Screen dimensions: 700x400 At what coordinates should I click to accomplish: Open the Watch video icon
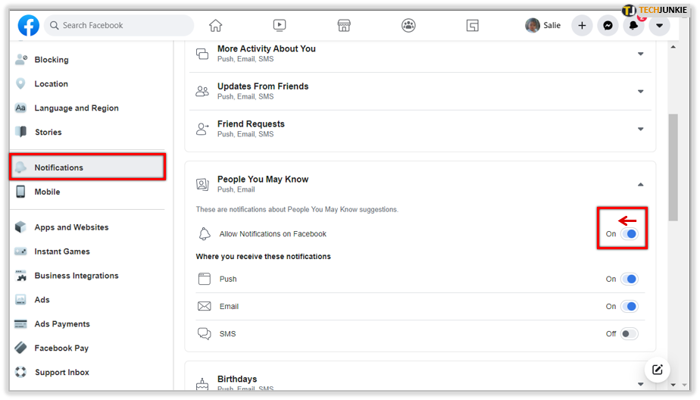click(280, 26)
